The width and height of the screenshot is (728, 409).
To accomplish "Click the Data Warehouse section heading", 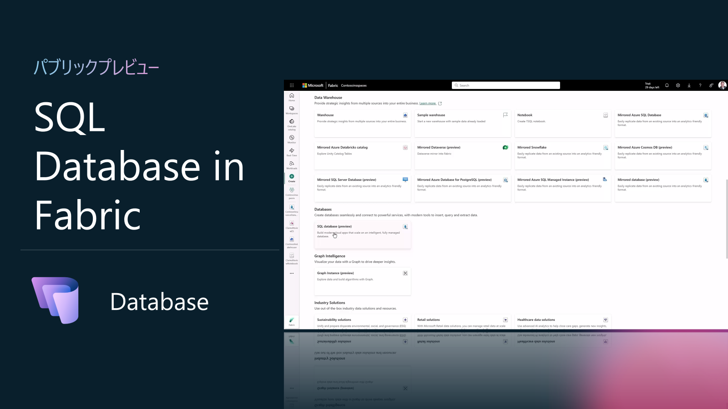I will pyautogui.click(x=328, y=98).
